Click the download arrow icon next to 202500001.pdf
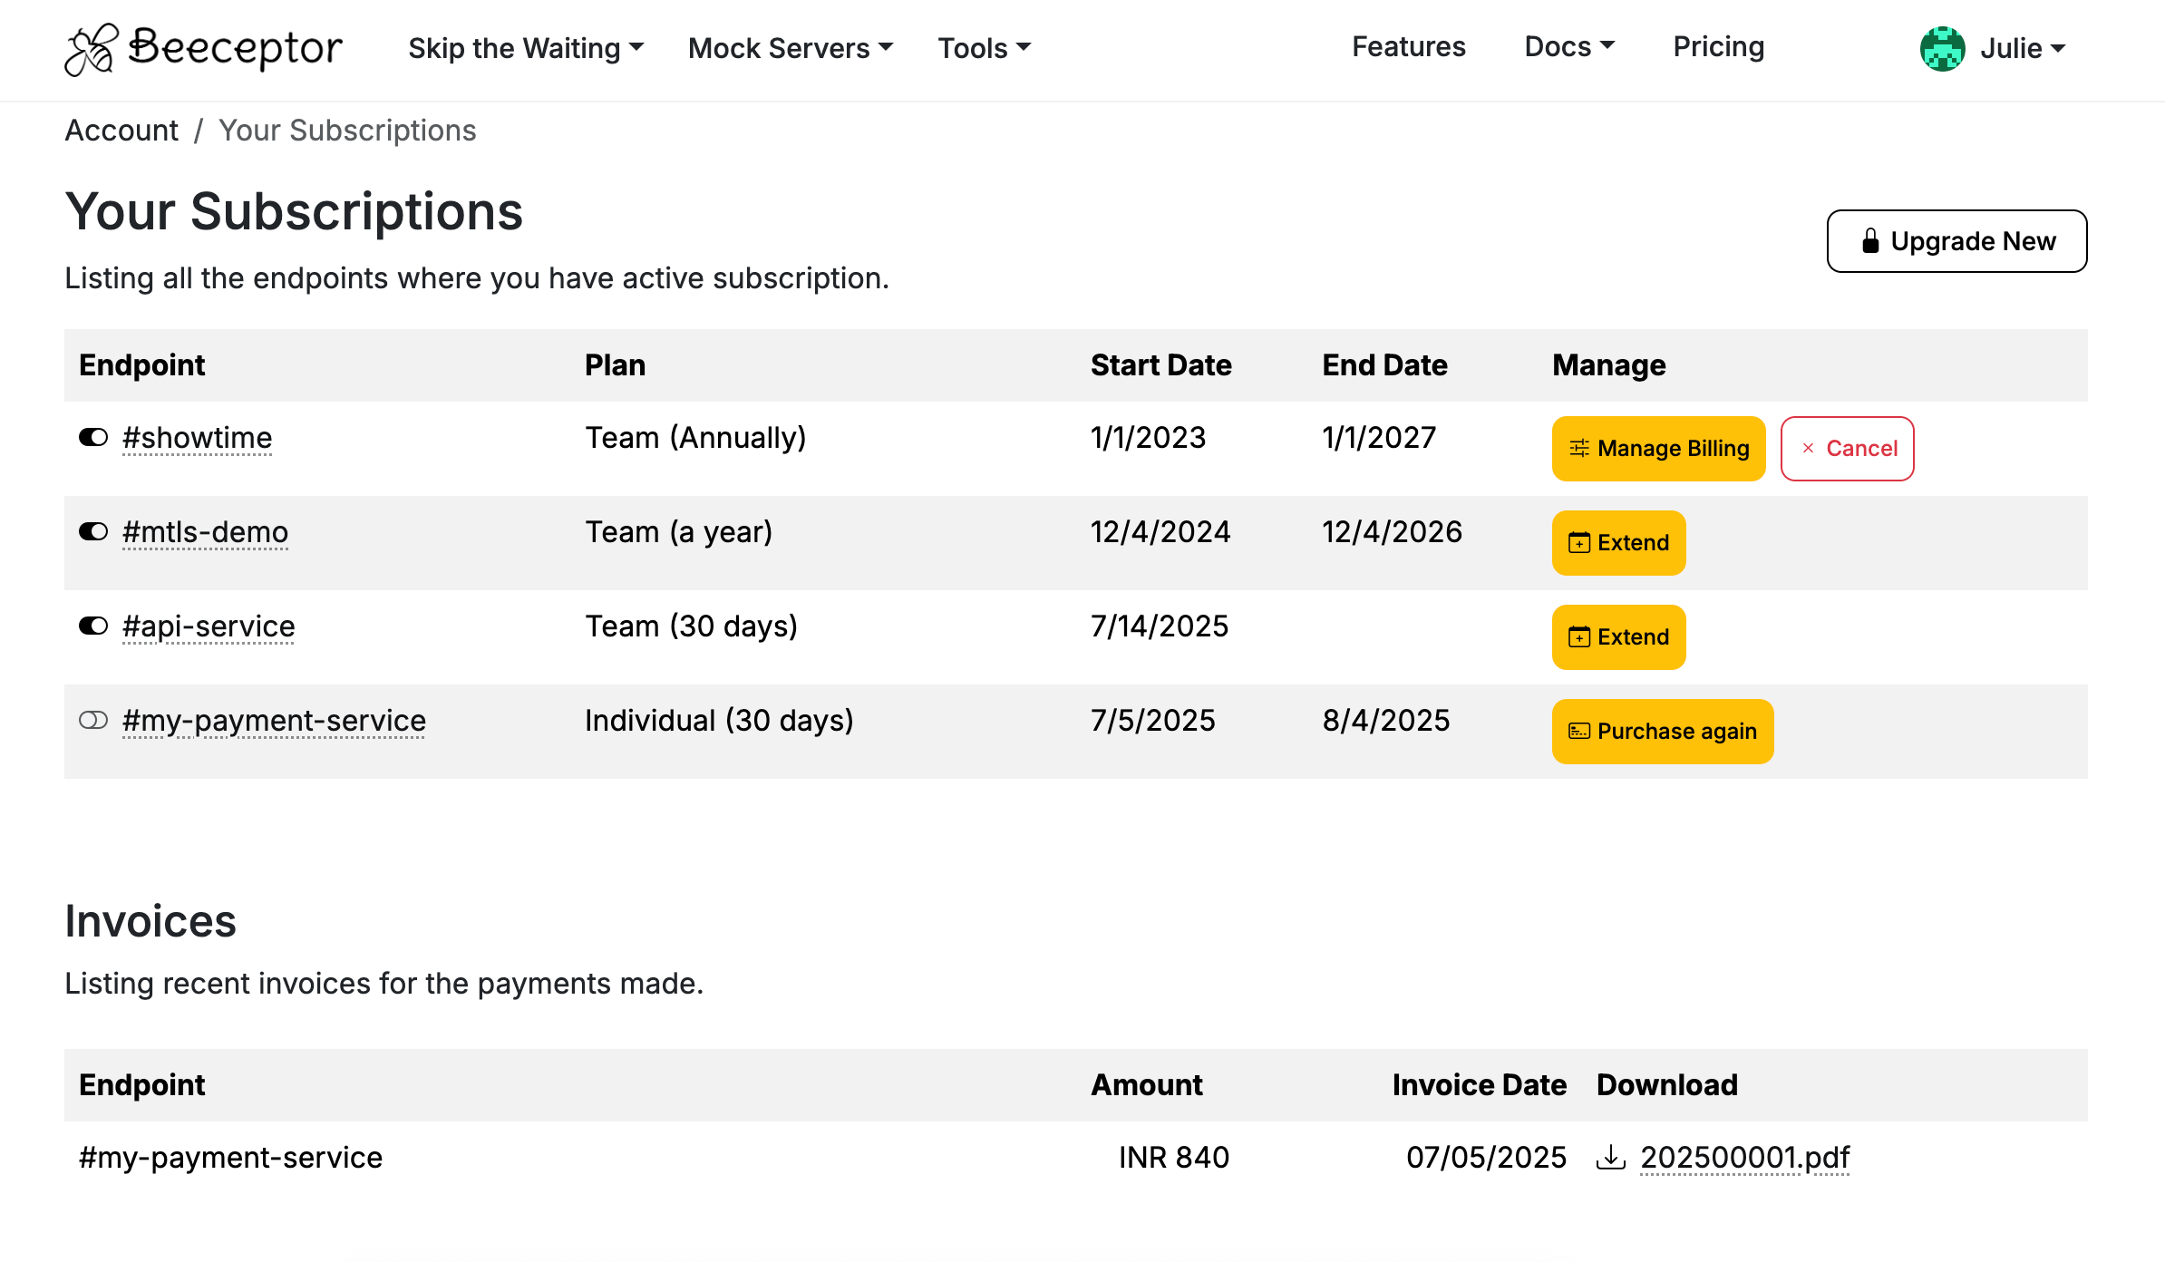2165x1262 pixels. 1611,1157
